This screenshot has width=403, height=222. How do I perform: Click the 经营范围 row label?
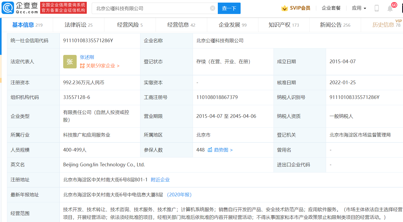click(x=20, y=213)
